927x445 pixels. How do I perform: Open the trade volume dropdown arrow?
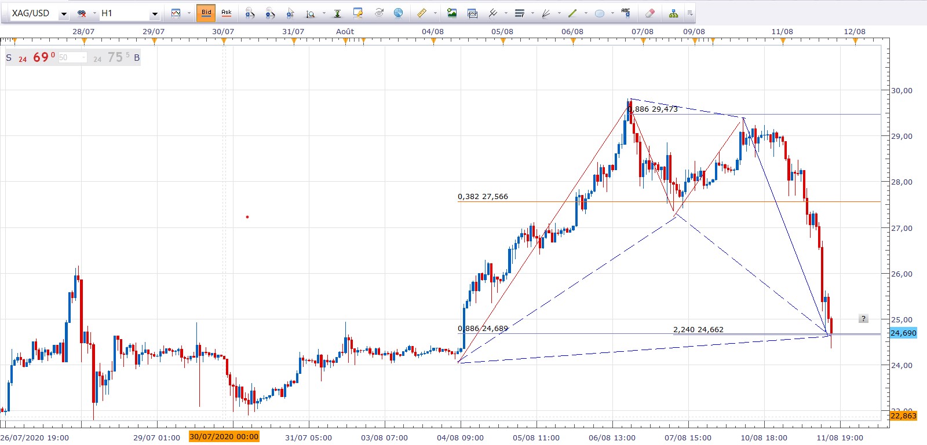tap(84, 58)
